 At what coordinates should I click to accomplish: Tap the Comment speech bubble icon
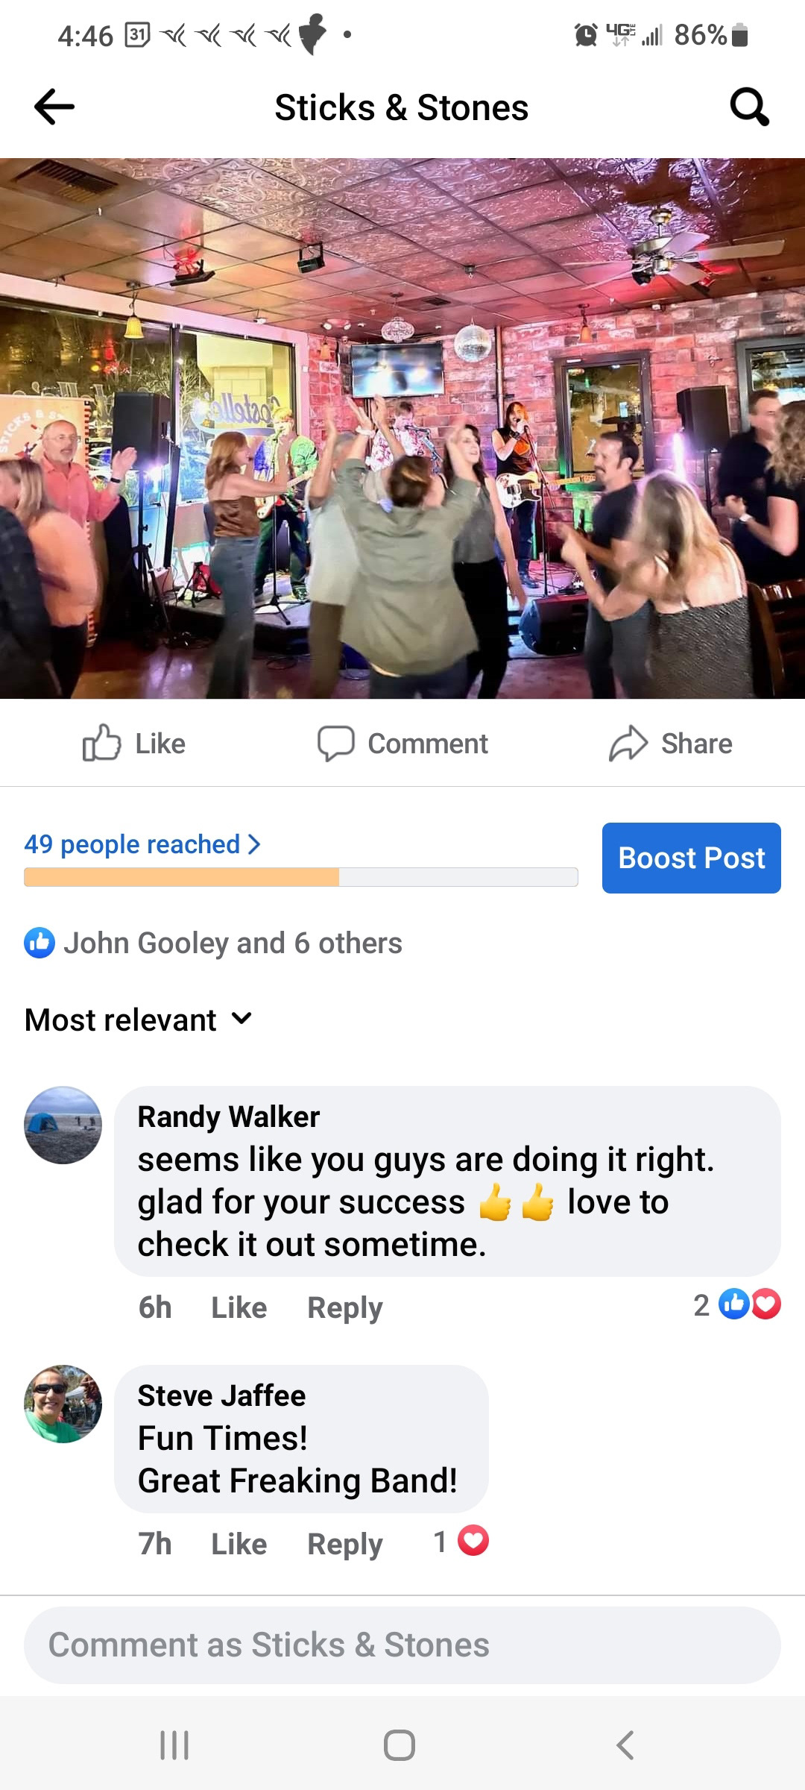(x=335, y=743)
